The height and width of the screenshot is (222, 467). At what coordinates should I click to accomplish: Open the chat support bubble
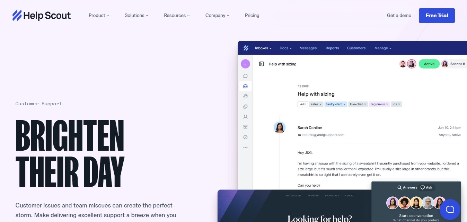(450, 210)
